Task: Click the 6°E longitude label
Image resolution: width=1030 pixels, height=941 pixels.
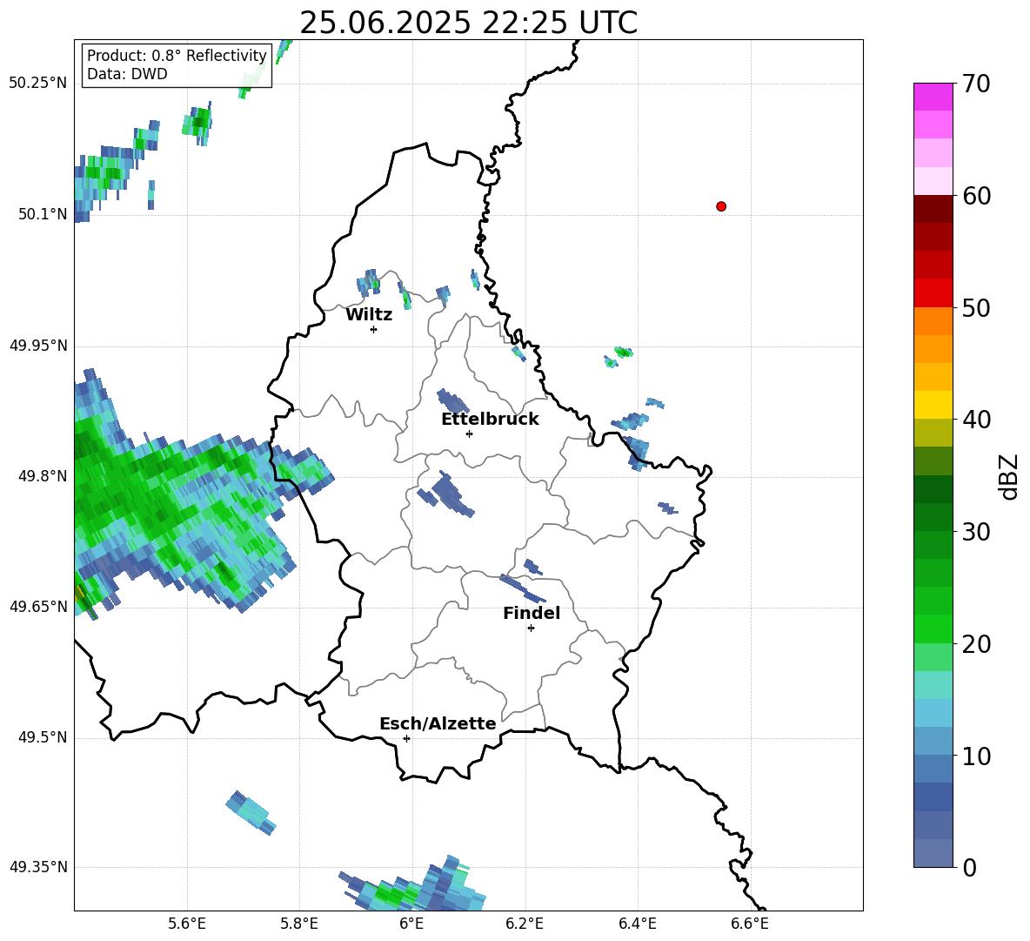Action: click(x=411, y=924)
